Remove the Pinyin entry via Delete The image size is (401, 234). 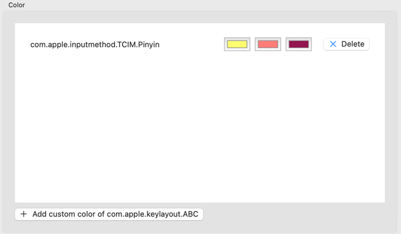[x=347, y=44]
